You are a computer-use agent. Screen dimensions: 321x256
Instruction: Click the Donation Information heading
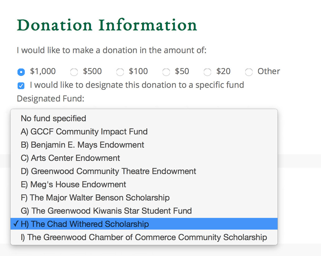[107, 25]
